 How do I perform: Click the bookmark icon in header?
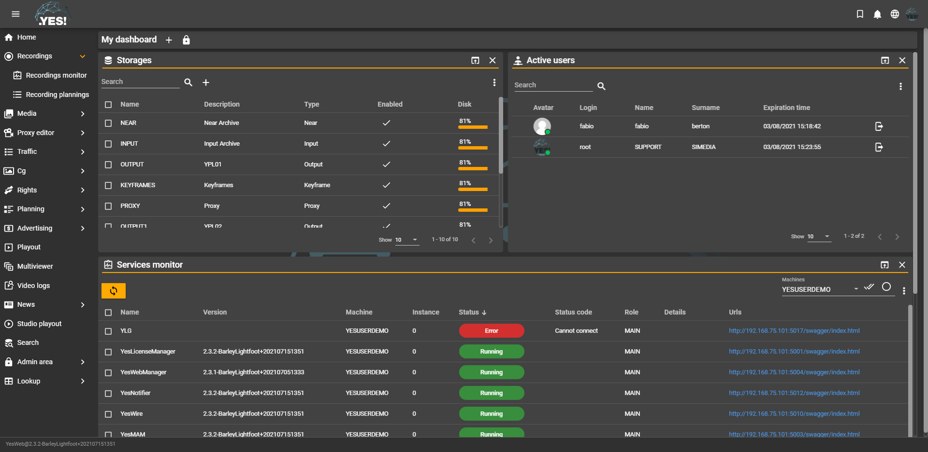[860, 14]
